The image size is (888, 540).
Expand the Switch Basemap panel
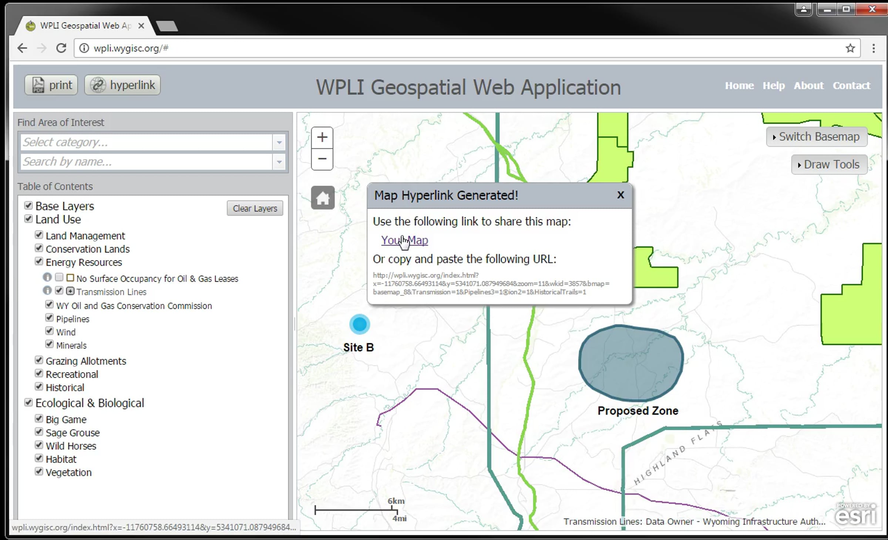[x=817, y=137]
